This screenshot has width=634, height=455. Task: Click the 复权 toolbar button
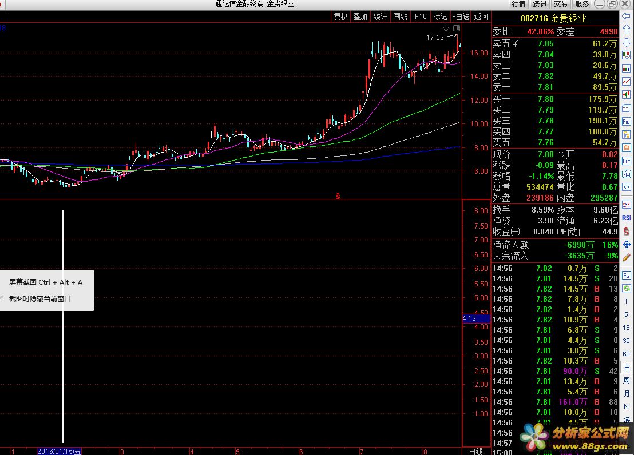point(340,17)
